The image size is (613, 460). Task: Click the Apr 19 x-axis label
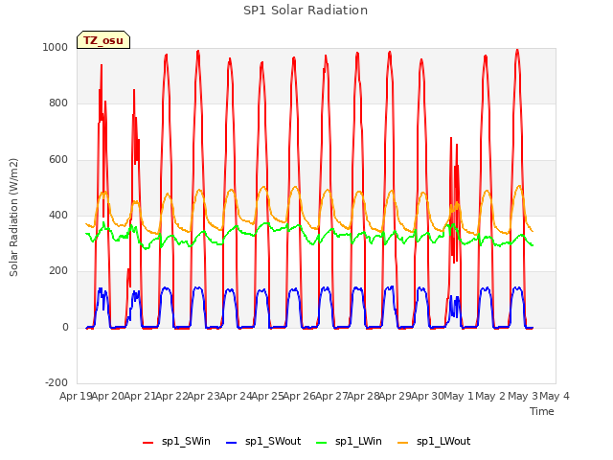[x=76, y=396]
